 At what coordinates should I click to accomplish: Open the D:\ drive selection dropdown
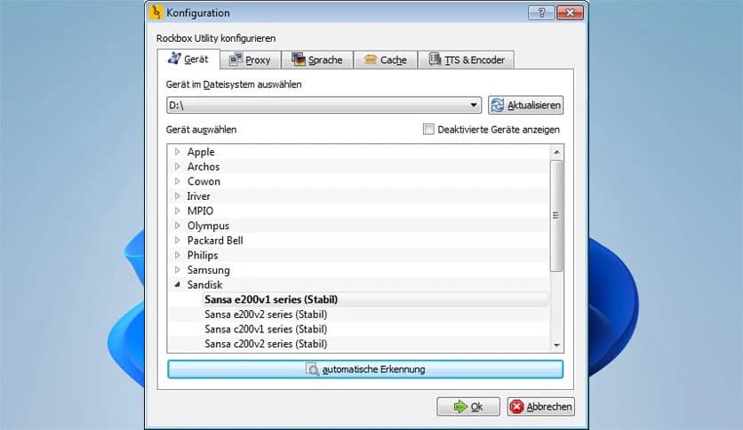pyautogui.click(x=324, y=105)
